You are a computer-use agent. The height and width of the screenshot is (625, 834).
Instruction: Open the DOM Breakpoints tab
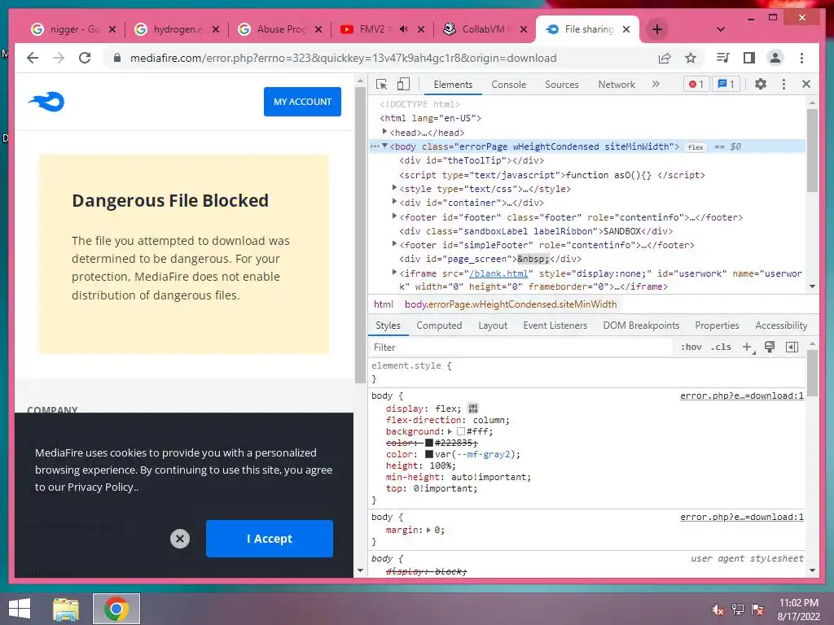641,326
